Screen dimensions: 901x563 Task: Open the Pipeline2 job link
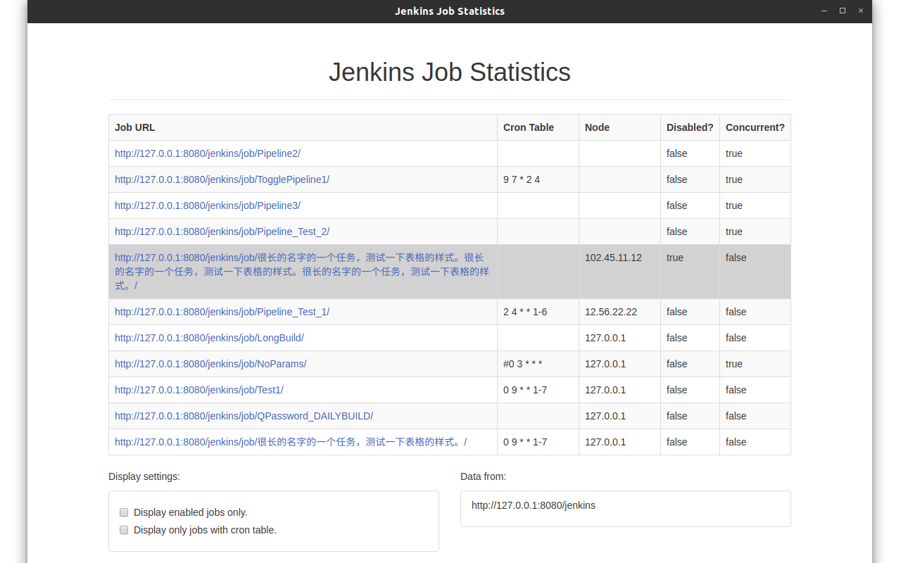click(x=208, y=153)
